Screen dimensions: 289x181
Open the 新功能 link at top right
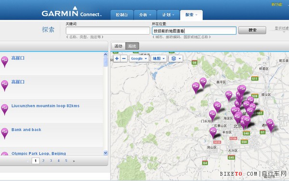(x=276, y=4)
